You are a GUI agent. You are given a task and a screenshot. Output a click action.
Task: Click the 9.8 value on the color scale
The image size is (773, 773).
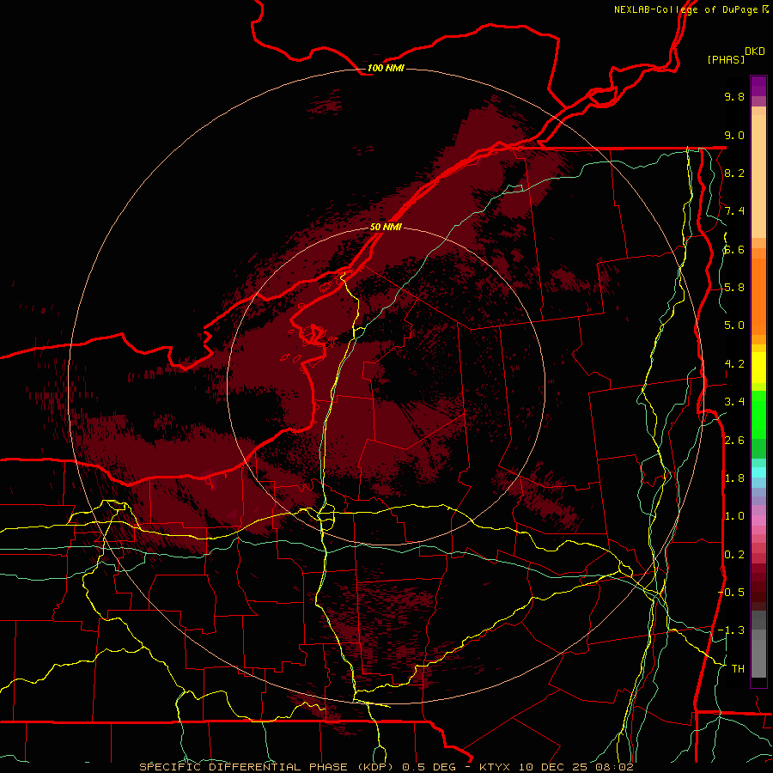click(734, 96)
